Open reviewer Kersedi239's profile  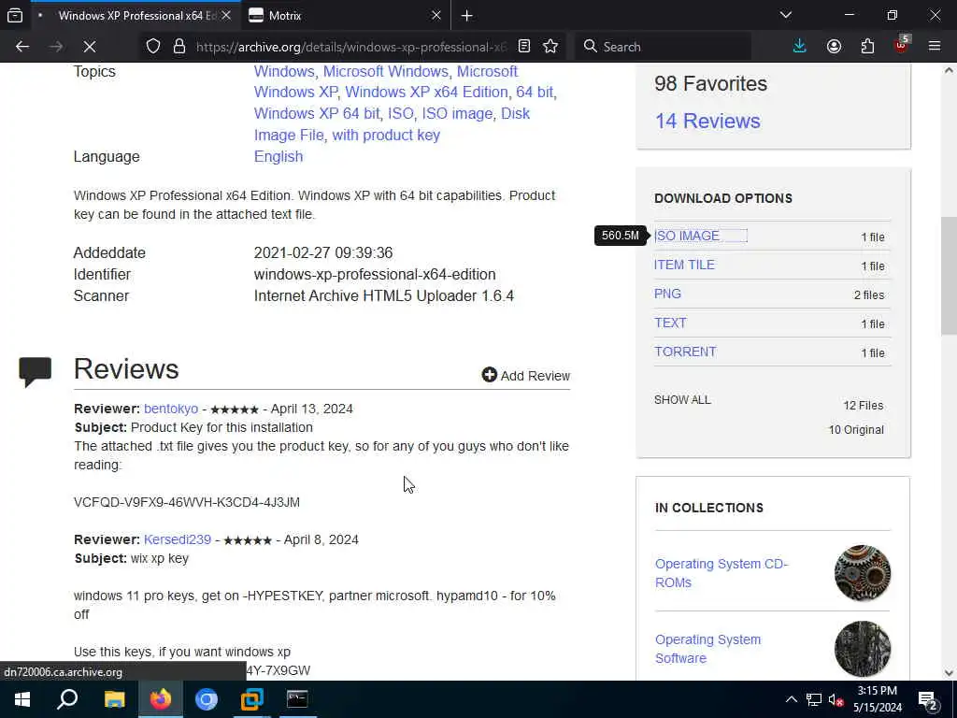(x=178, y=539)
